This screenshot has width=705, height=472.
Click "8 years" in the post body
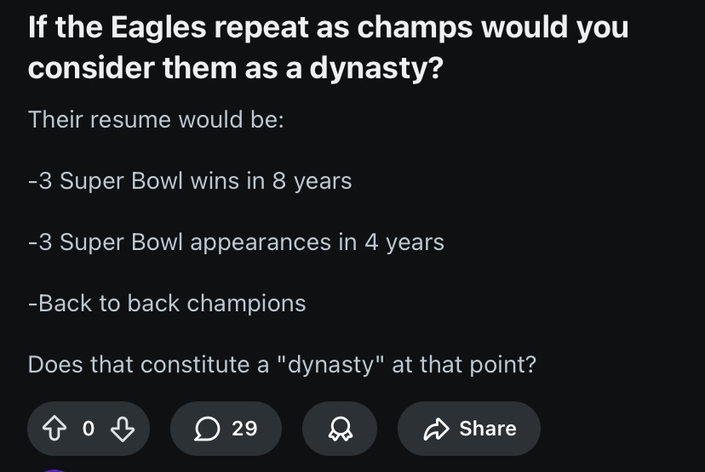click(312, 180)
